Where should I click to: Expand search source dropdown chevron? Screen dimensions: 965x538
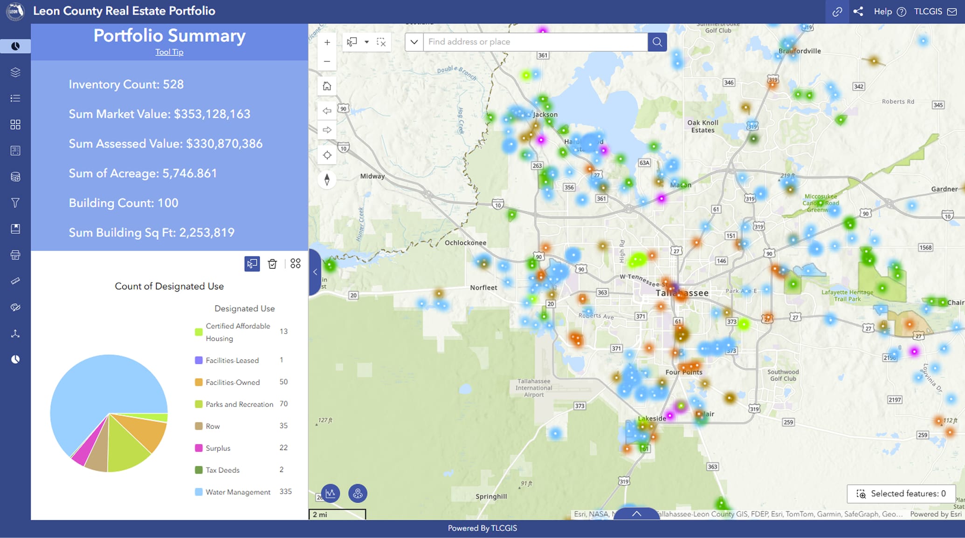coord(414,42)
